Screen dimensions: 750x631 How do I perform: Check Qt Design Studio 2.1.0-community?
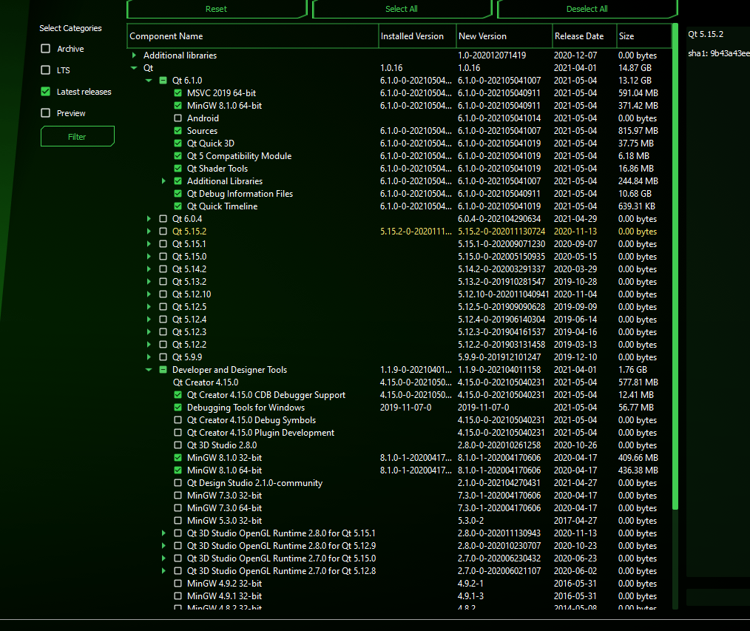178,483
